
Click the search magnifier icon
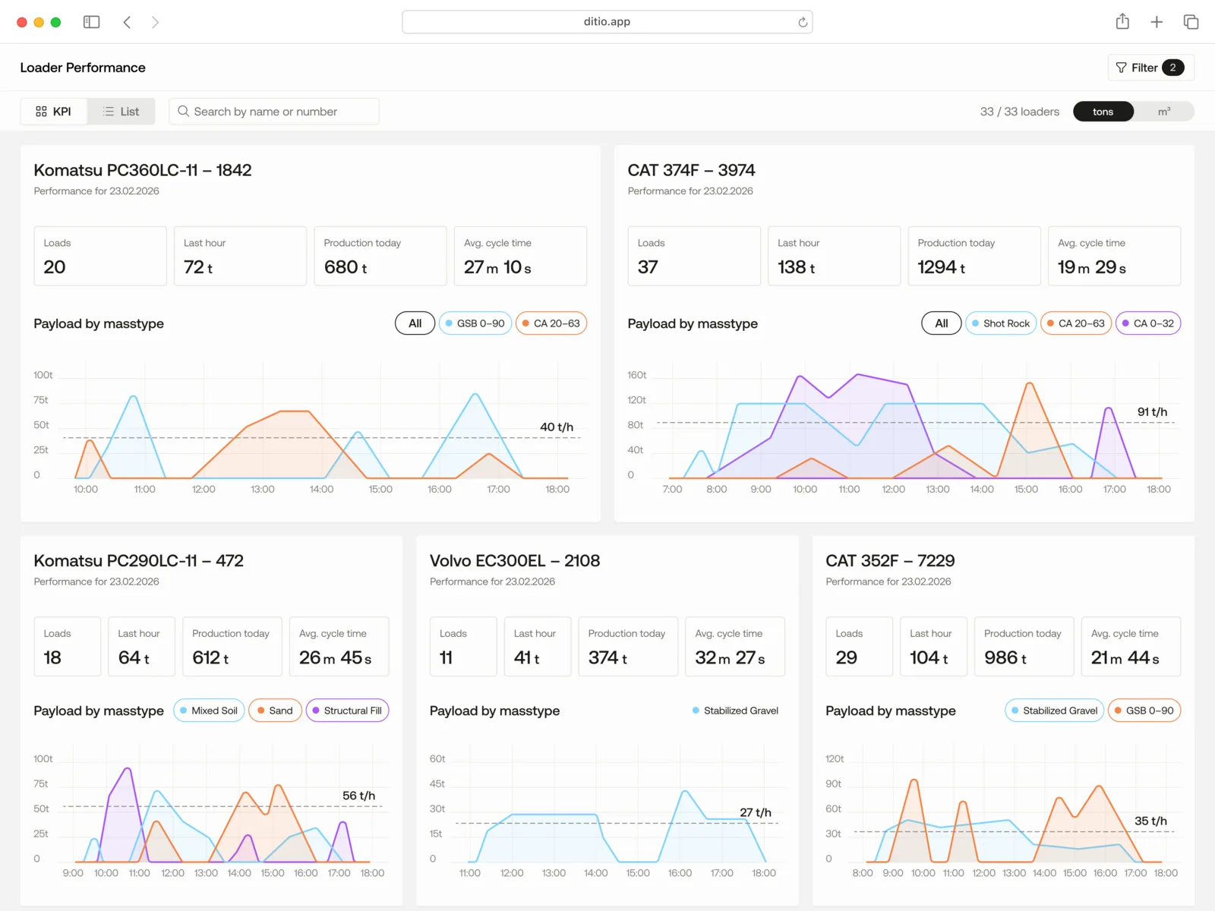pos(183,111)
